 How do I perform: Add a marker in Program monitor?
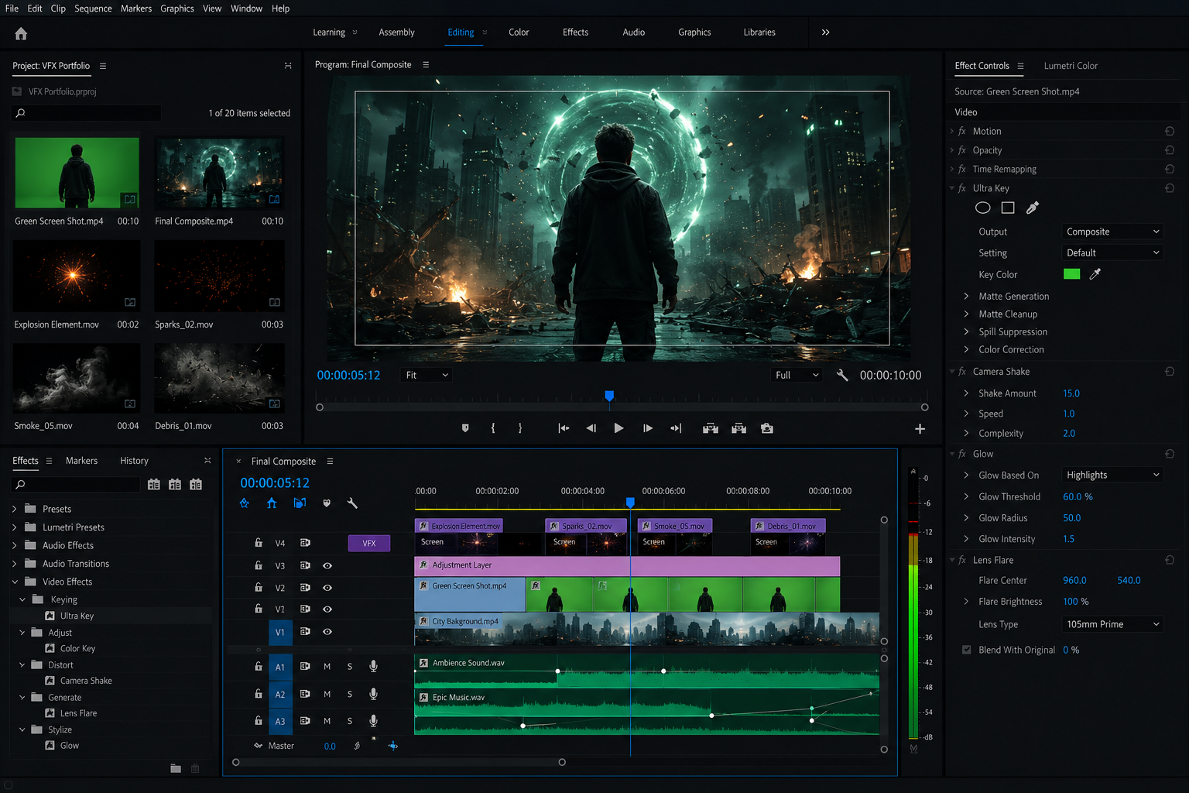[465, 428]
